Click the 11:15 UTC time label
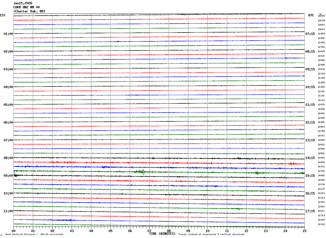This screenshot has height=238, width=326. pyautogui.click(x=310, y=105)
